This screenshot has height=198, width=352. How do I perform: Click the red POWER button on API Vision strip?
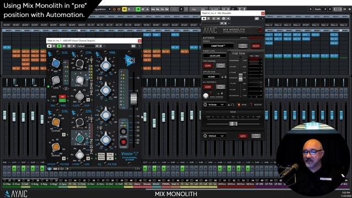(123, 142)
